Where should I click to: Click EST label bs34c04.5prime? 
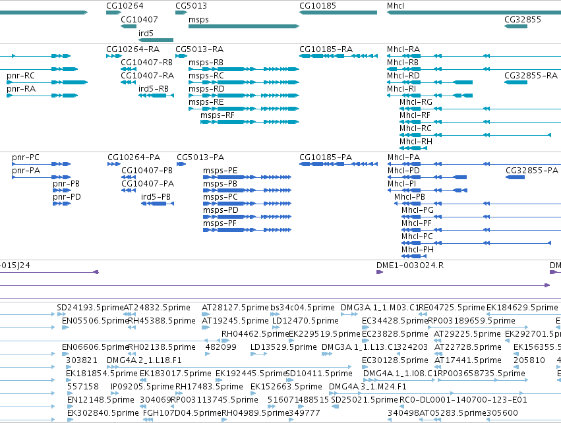(303, 308)
